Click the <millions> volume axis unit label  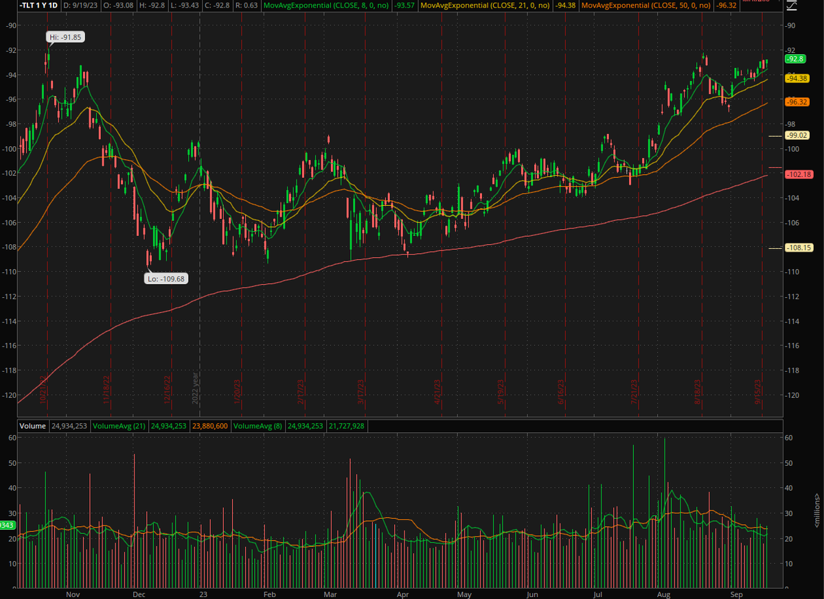(x=817, y=511)
